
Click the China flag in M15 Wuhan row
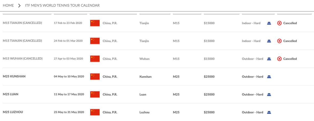(x=95, y=59)
